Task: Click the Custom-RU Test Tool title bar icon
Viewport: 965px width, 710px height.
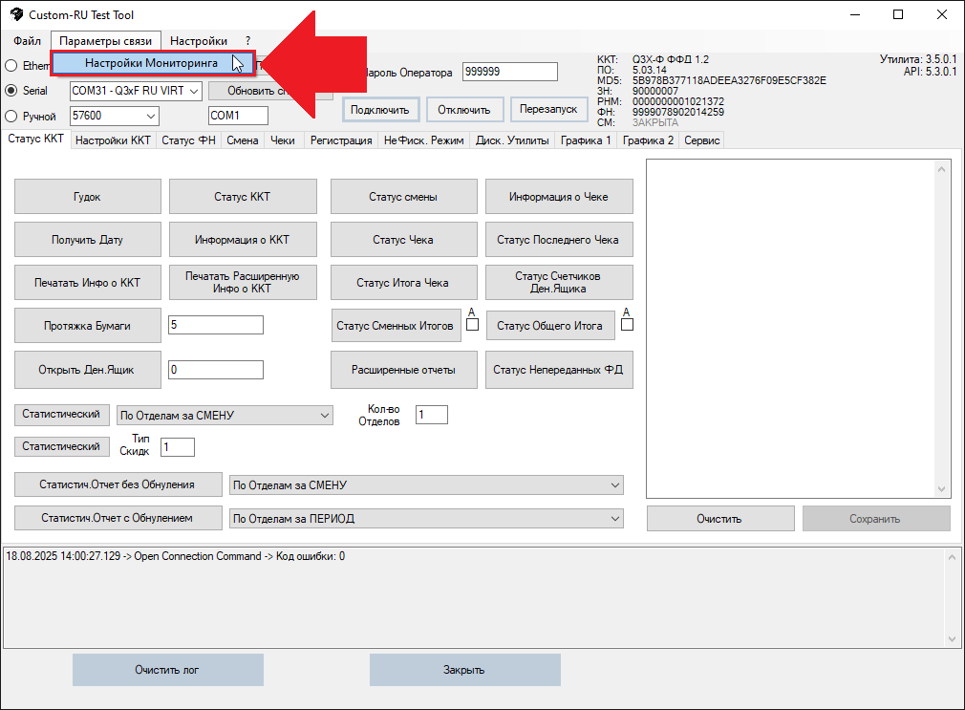Action: click(x=16, y=15)
